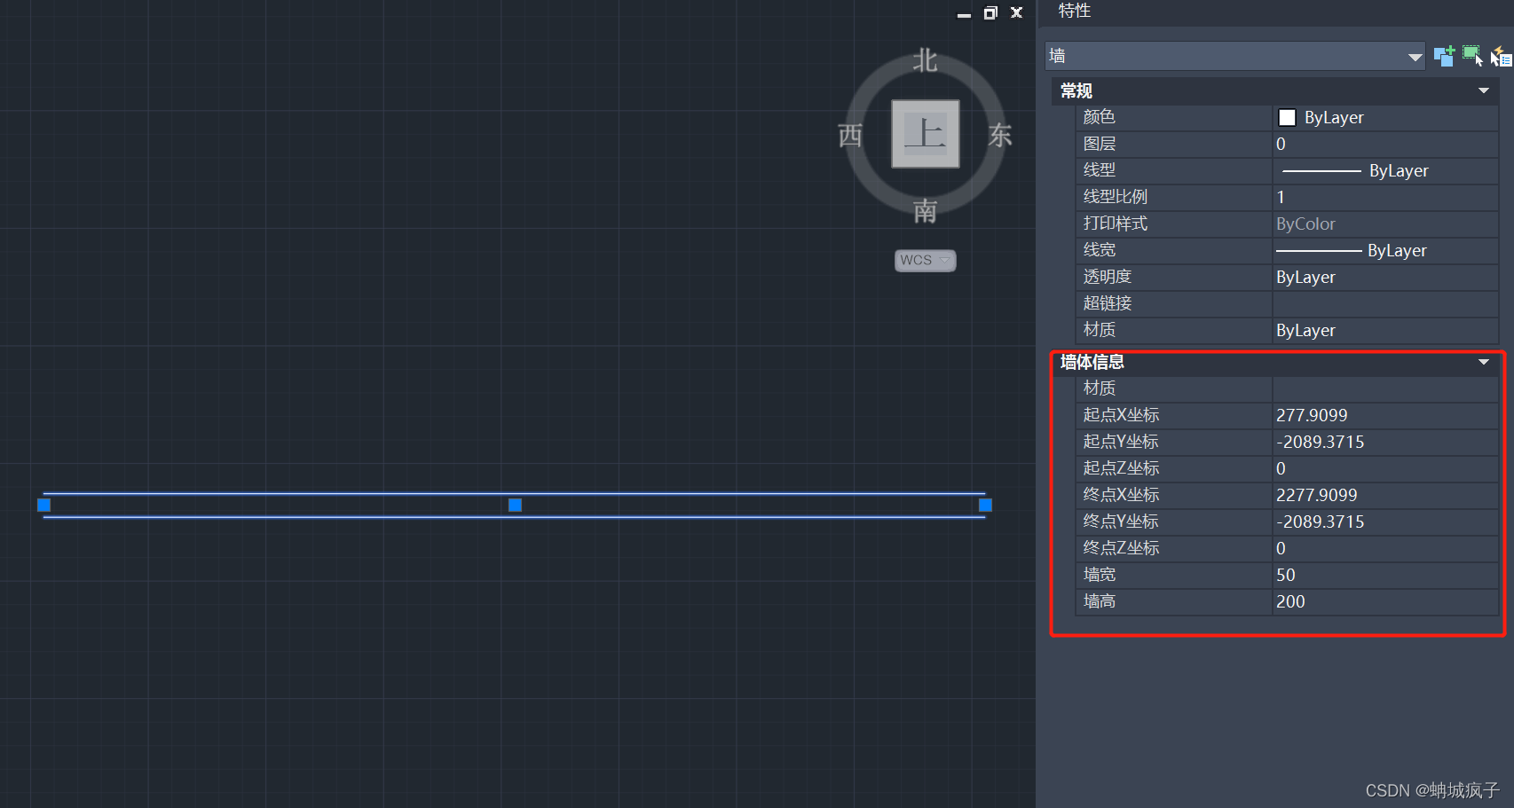
Task: Open Quick Select via the lightning cursor icon
Action: coord(1501,56)
